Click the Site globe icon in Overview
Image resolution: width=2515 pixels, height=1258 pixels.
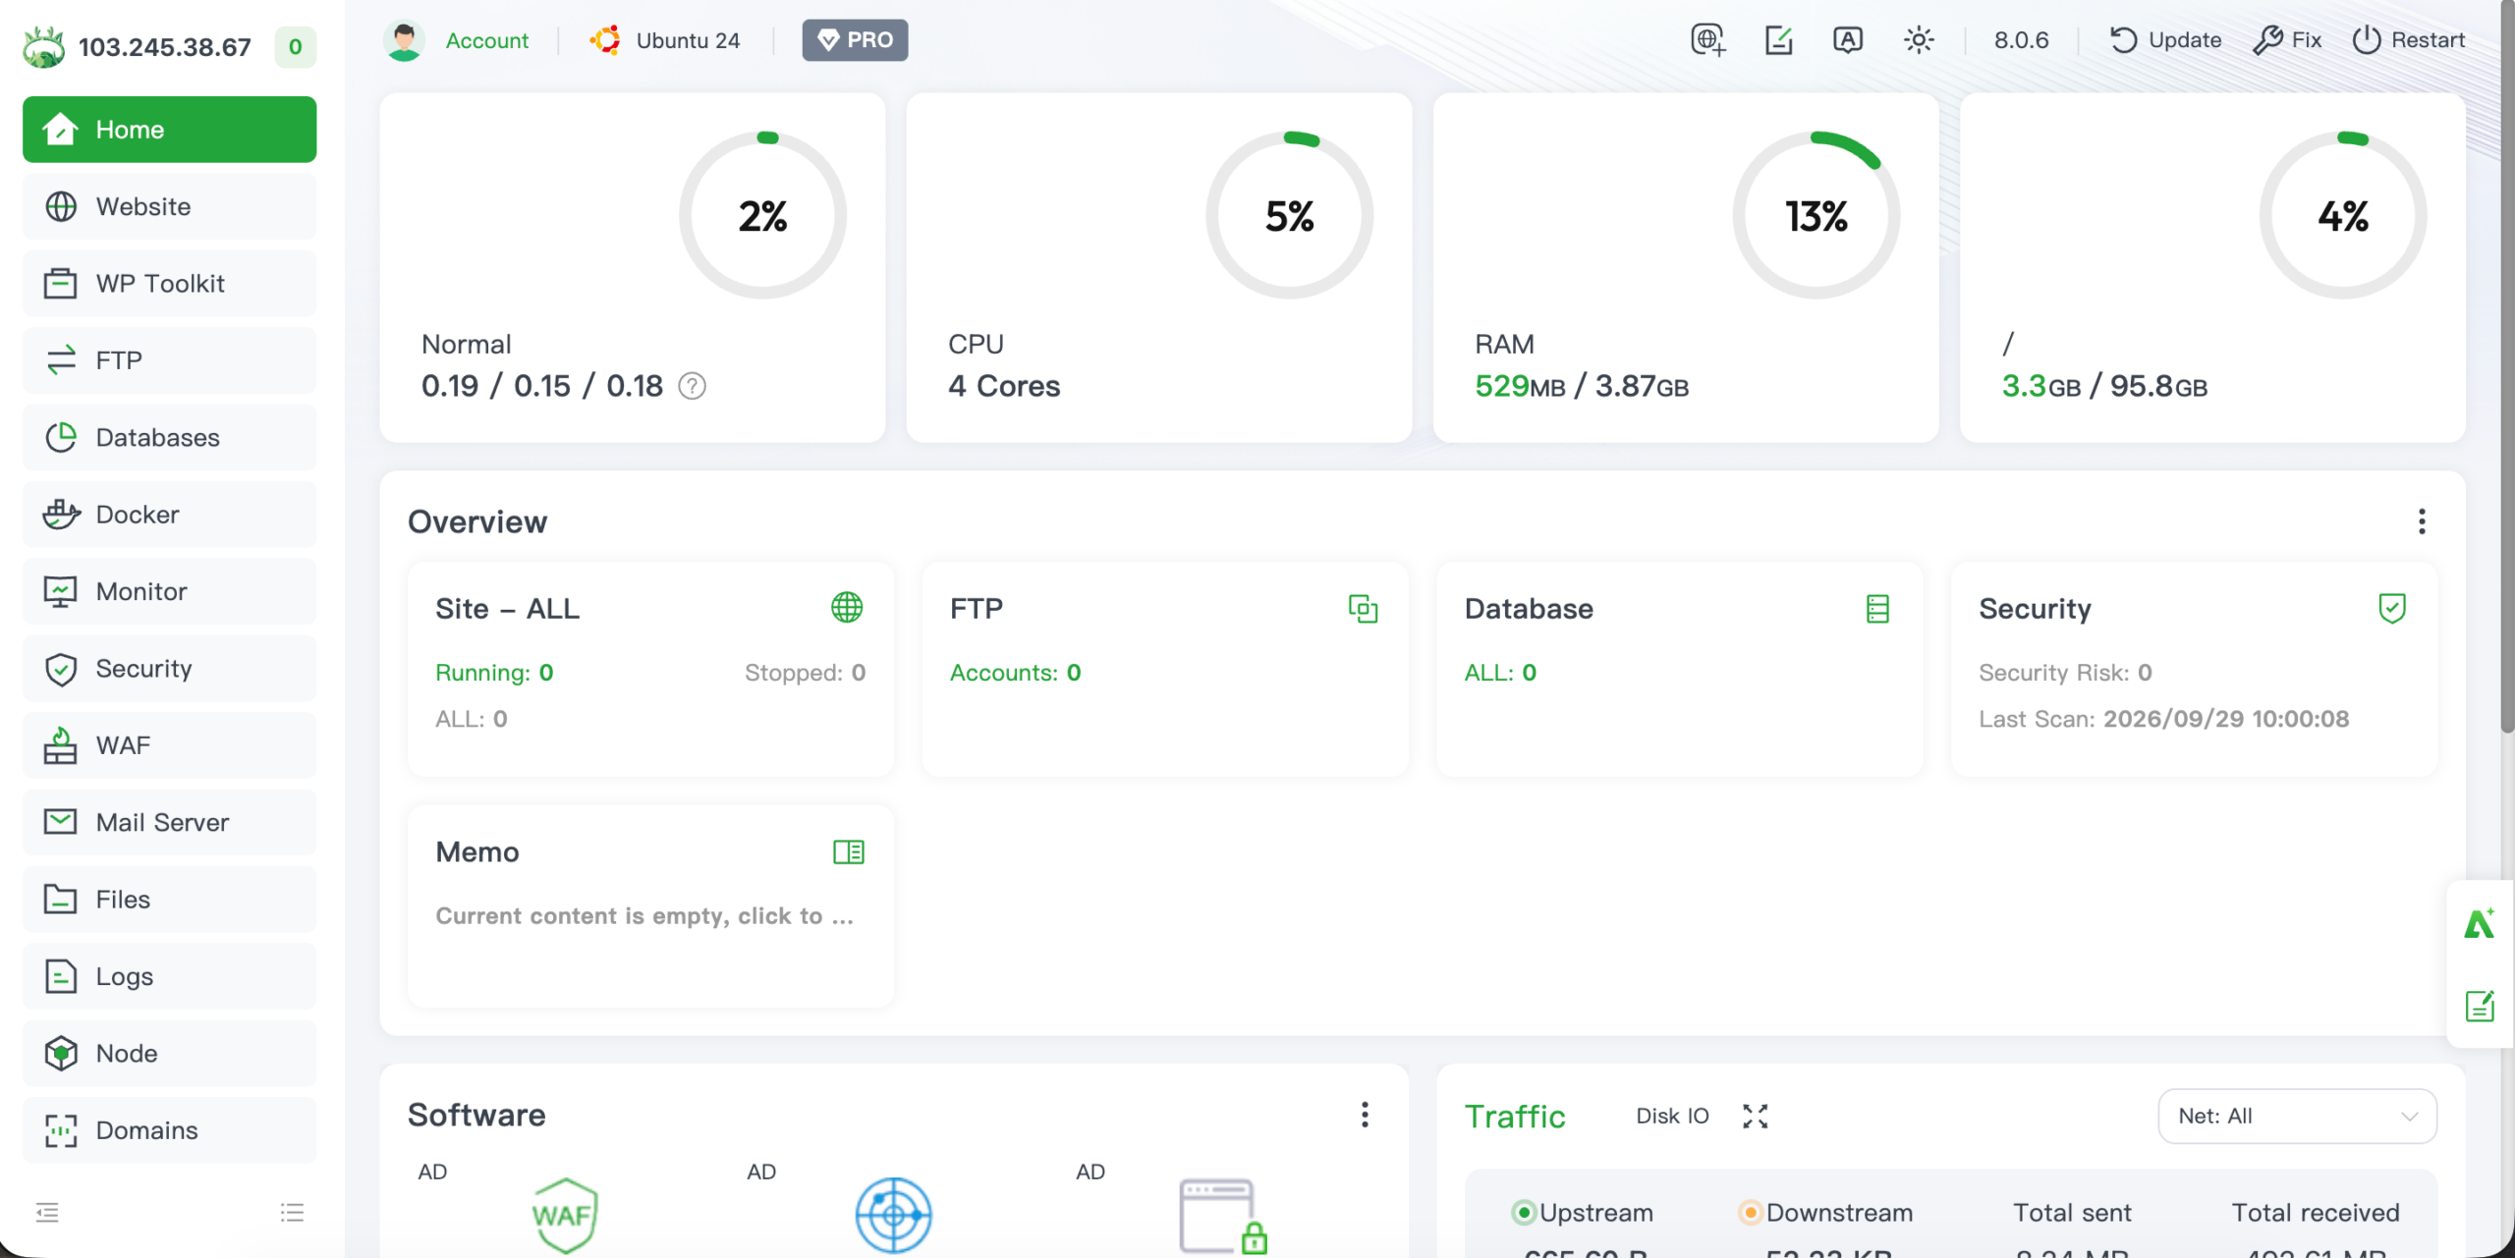click(847, 608)
